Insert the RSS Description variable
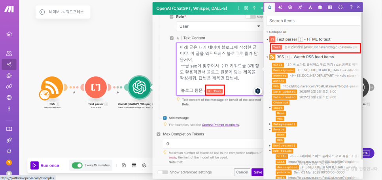 pyautogui.click(x=283, y=70)
